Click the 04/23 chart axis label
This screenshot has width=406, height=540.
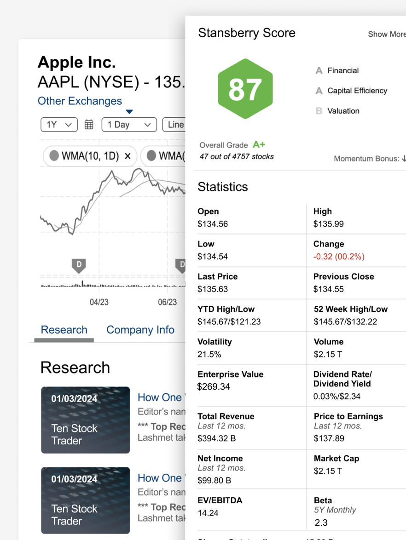tap(99, 302)
